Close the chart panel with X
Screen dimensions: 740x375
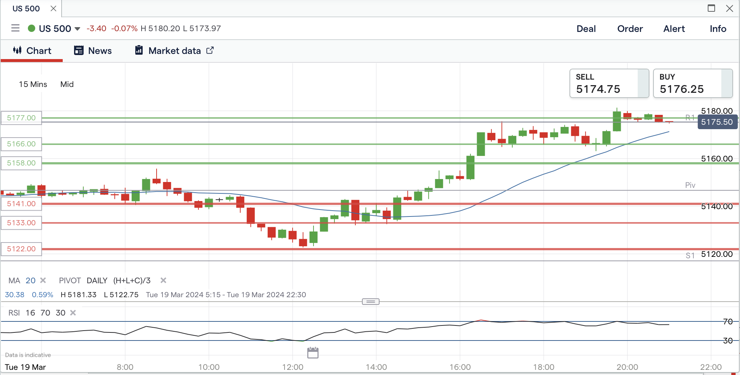pos(730,8)
